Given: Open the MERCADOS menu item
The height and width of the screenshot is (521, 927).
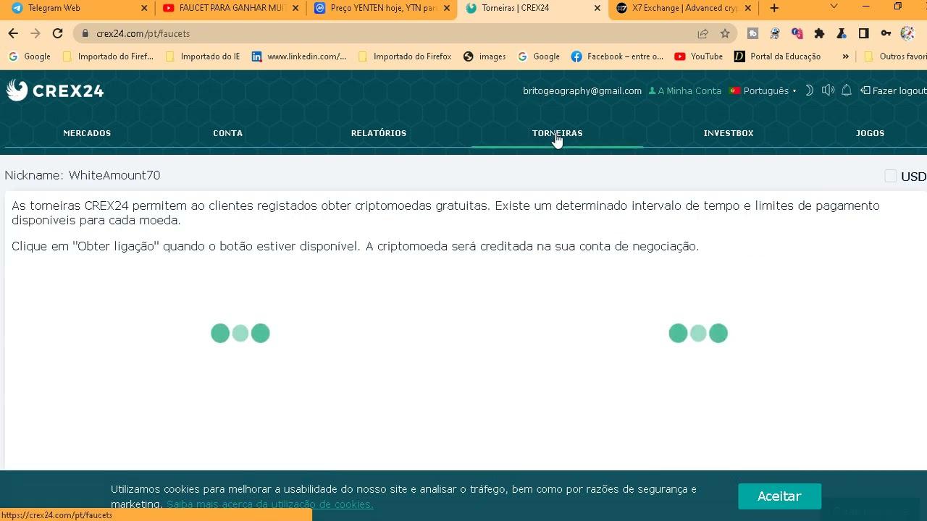Looking at the screenshot, I should tap(87, 133).
